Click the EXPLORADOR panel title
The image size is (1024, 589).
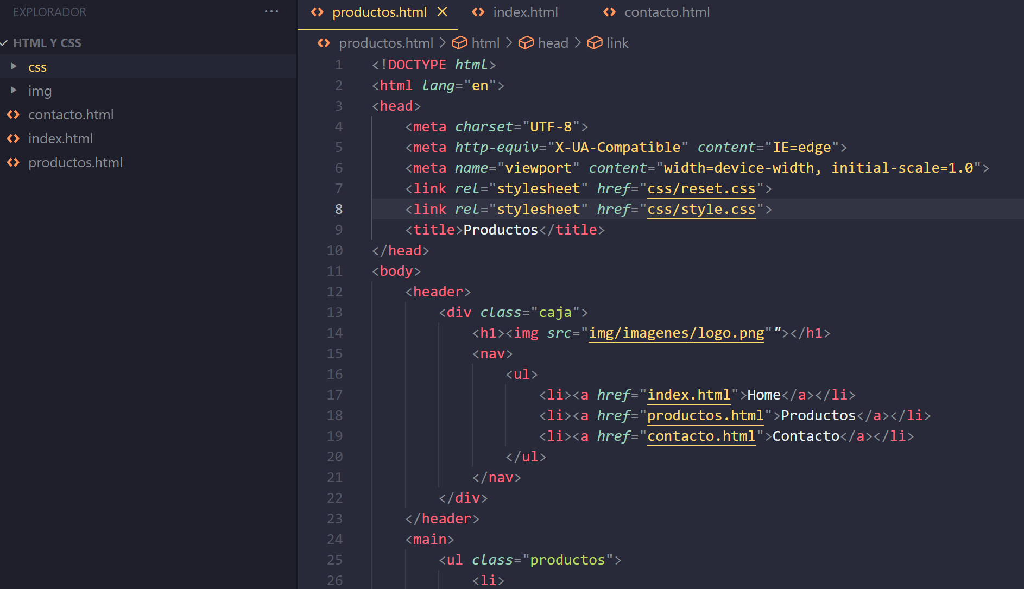[x=49, y=12]
